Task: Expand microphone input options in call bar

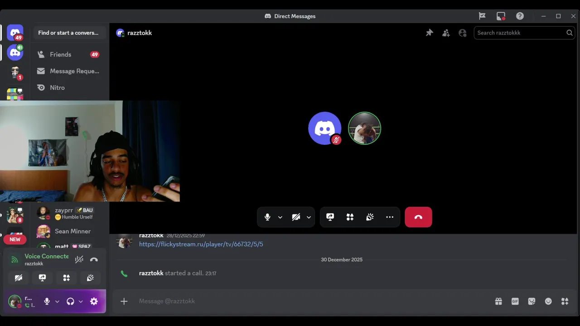Action: point(280,217)
